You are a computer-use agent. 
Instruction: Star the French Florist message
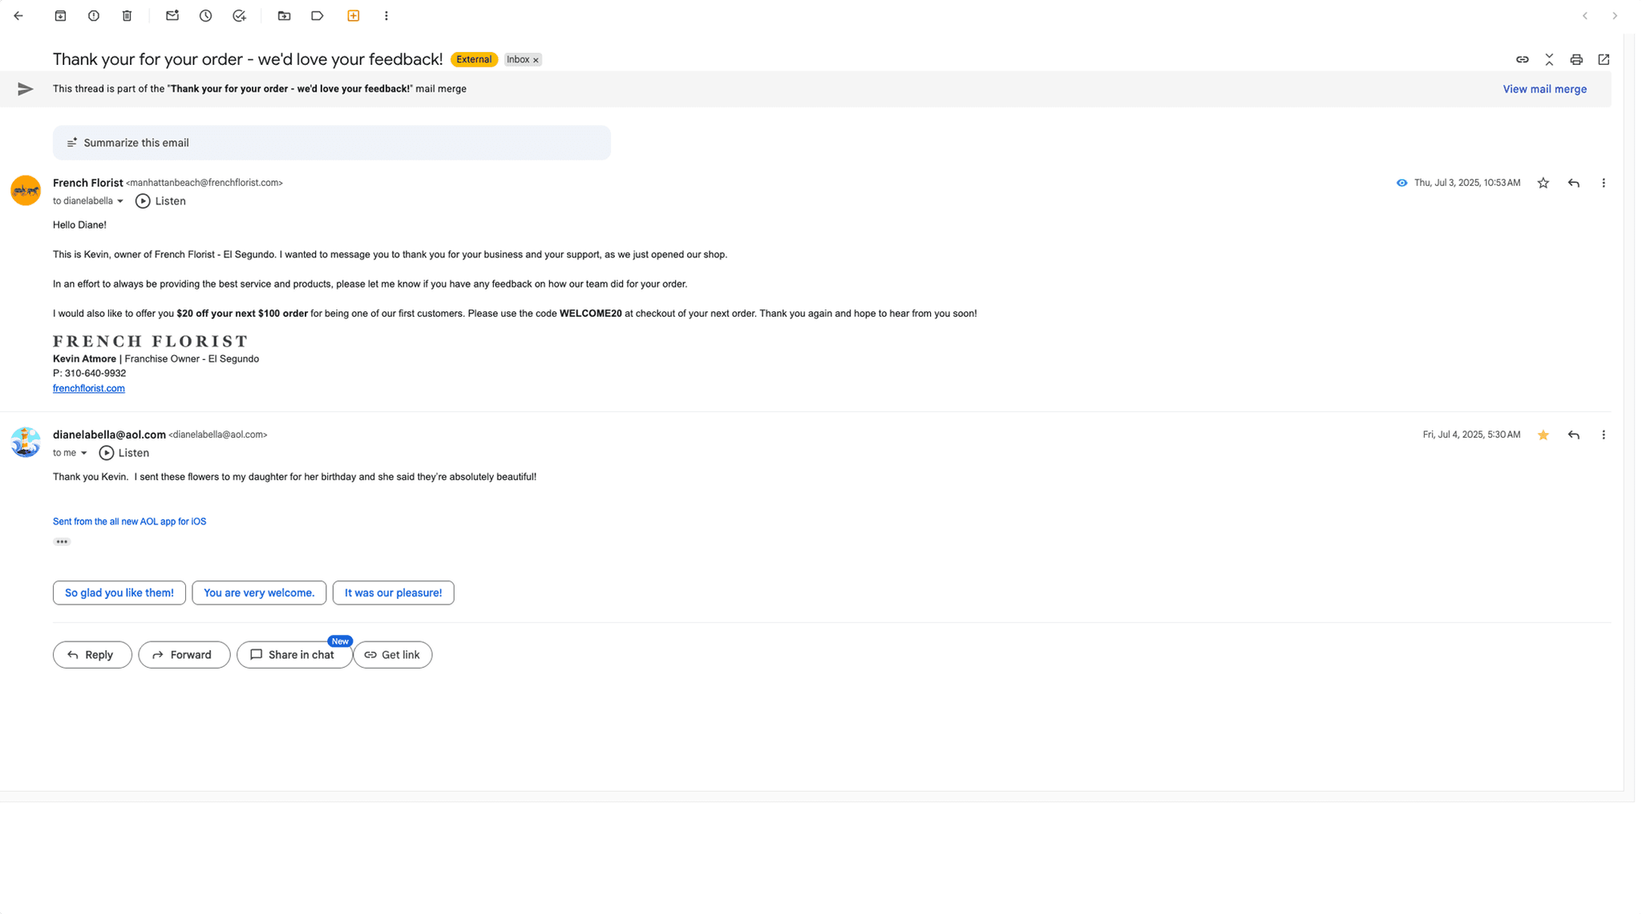(1543, 183)
